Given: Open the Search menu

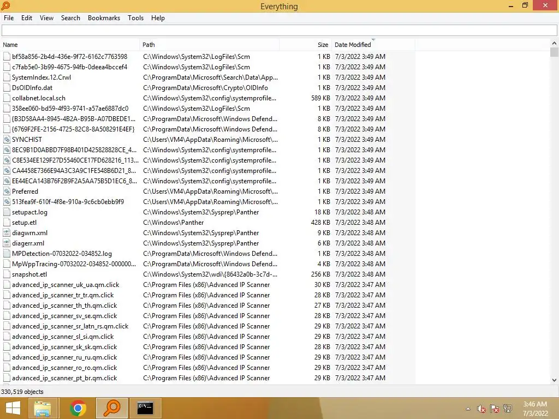Looking at the screenshot, I should pyautogui.click(x=70, y=18).
